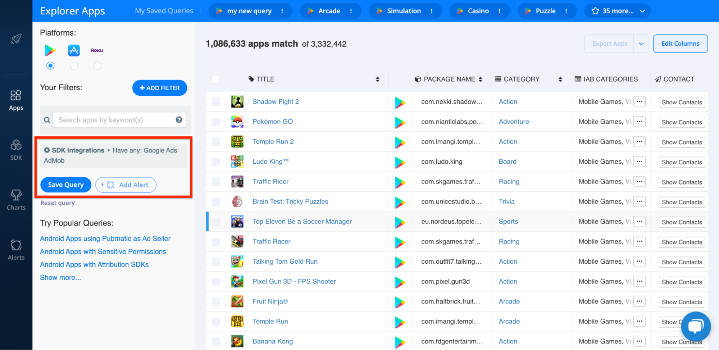Click the rocket icon in left sidebar
Viewport: 719px width, 350px height.
pos(16,39)
